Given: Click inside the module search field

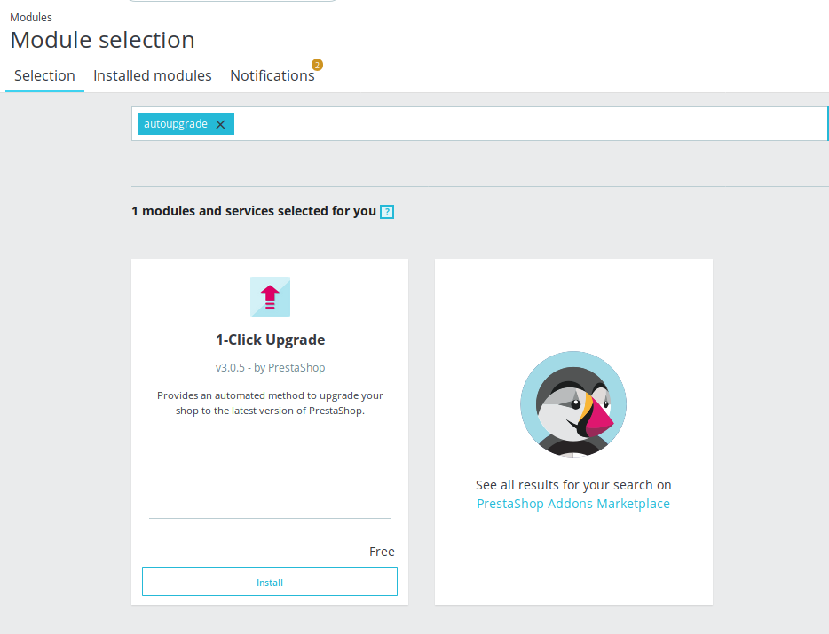Looking at the screenshot, I should pyautogui.click(x=529, y=123).
